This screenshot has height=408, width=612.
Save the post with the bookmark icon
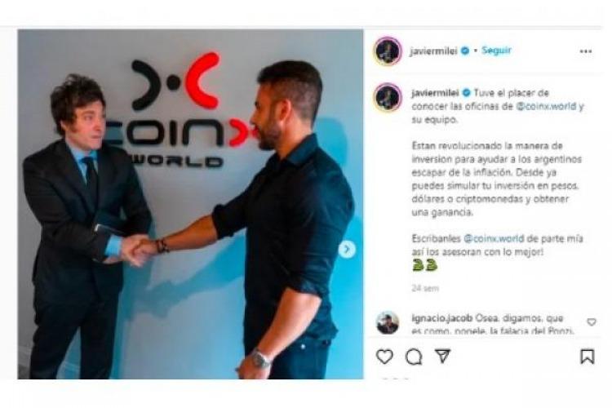click(x=587, y=356)
